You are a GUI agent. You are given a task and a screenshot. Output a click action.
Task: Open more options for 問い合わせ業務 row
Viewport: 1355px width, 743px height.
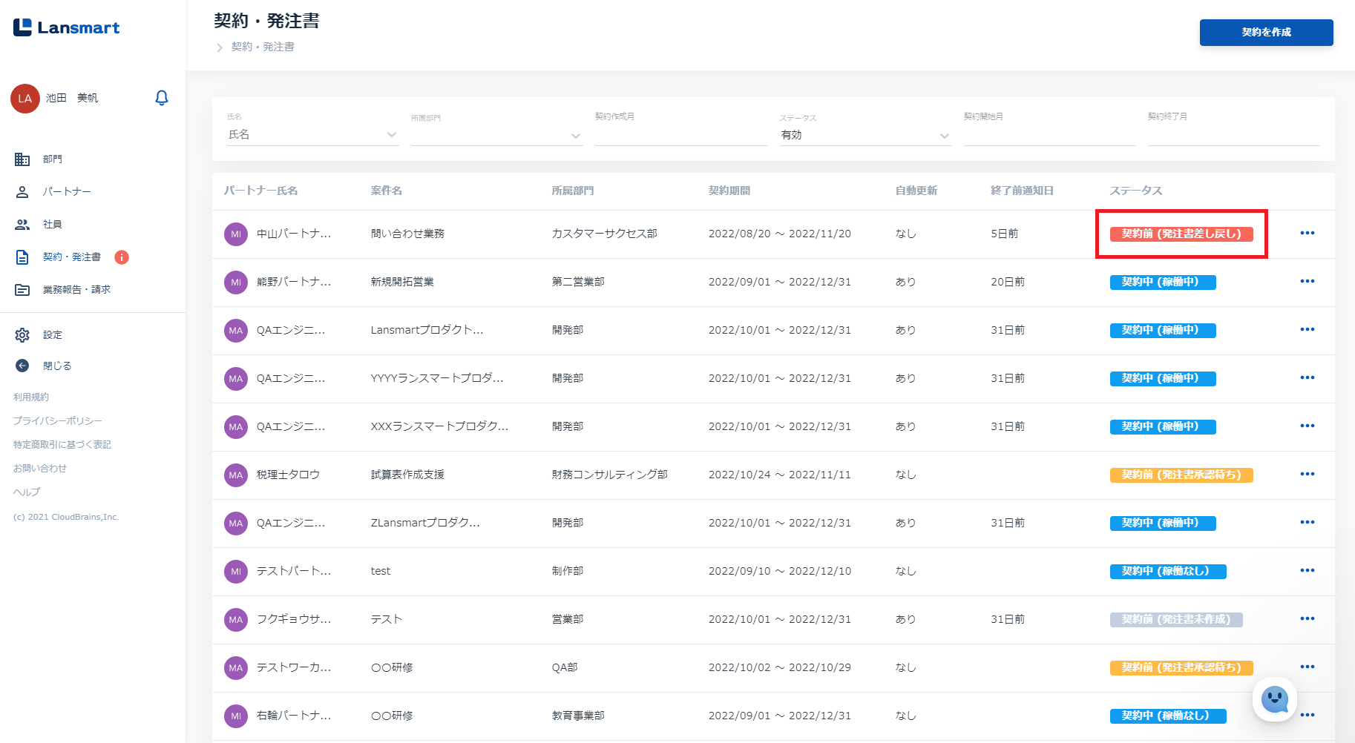[x=1307, y=234]
